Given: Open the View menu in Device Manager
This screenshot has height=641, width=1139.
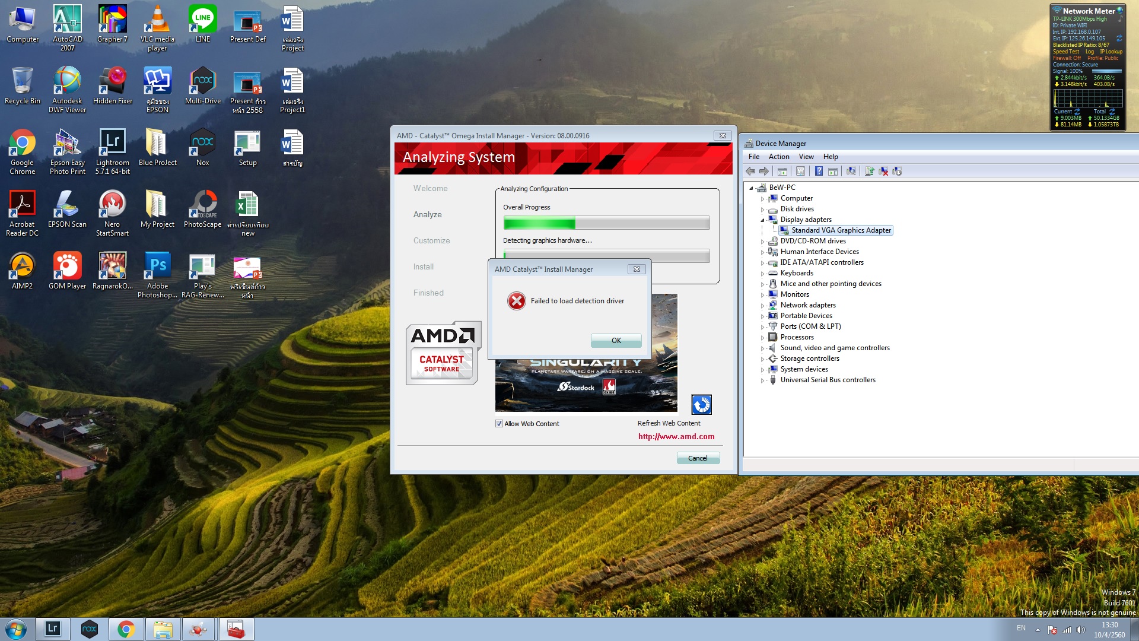Looking at the screenshot, I should tap(806, 157).
